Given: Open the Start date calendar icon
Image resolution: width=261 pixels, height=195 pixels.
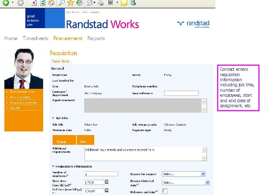Looking at the screenshot, I should point(107,182).
